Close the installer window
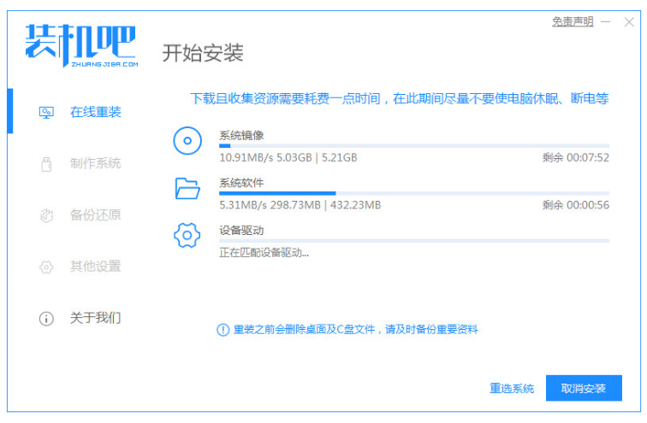Image resolution: width=647 pixels, height=423 pixels. tap(629, 22)
